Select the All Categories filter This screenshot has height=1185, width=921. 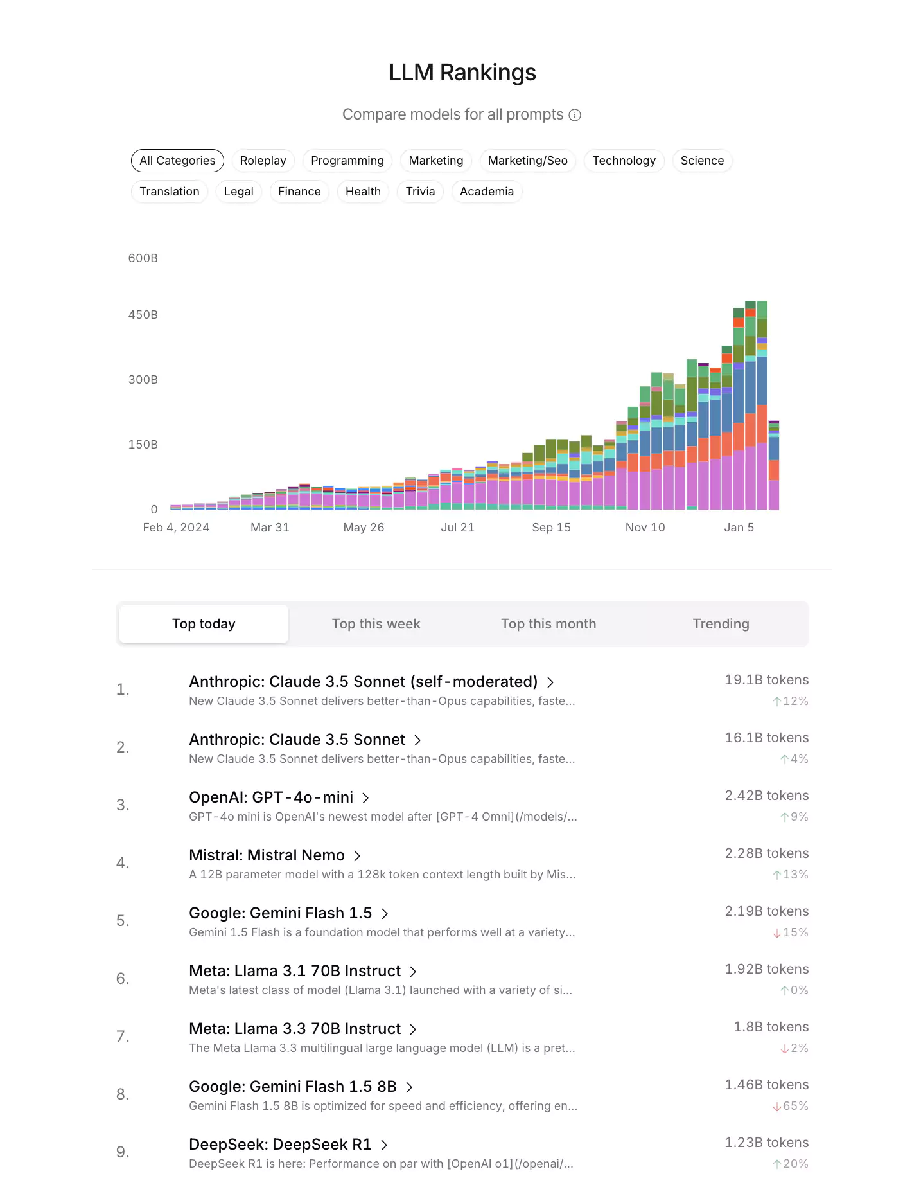pyautogui.click(x=177, y=161)
